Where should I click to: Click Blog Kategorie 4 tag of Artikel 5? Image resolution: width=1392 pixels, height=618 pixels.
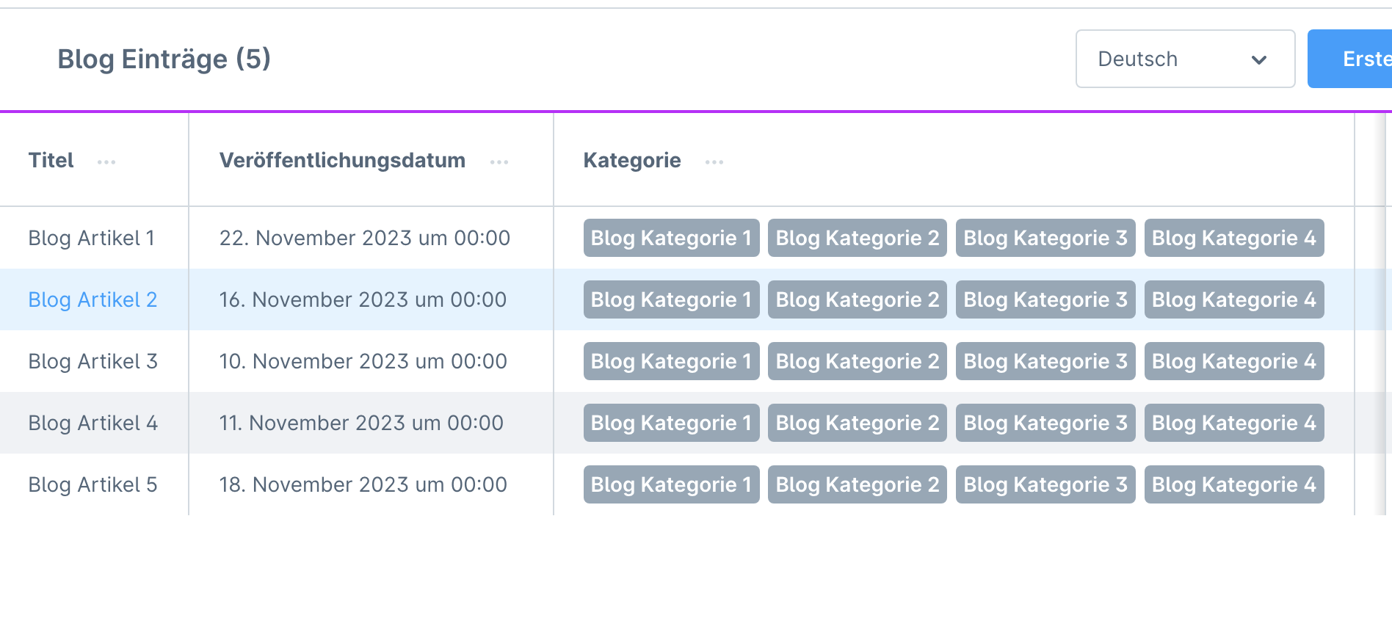click(x=1233, y=484)
